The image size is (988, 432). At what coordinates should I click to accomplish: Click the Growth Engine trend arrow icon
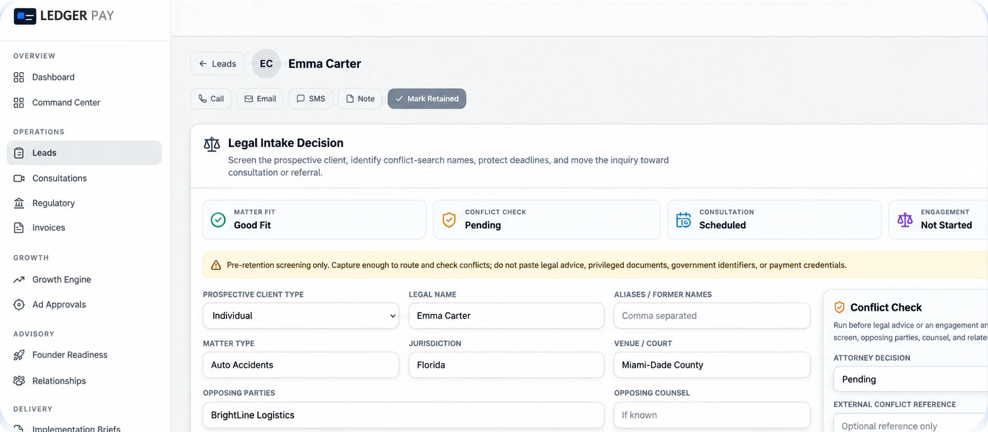coord(19,279)
